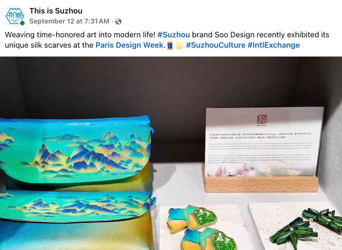
Task: Open the This is Suzhou page name
Action: 56,11
